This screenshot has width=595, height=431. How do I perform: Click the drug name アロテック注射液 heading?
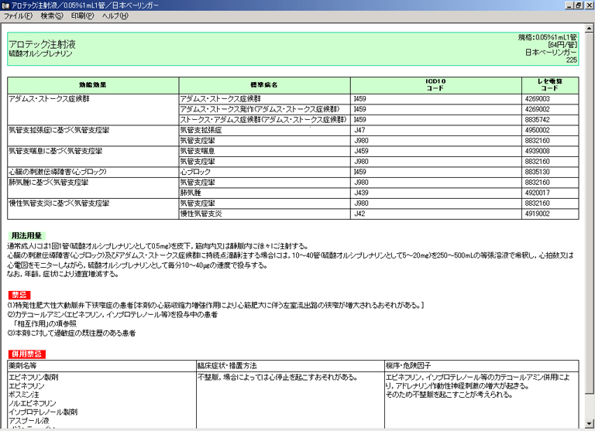42,44
